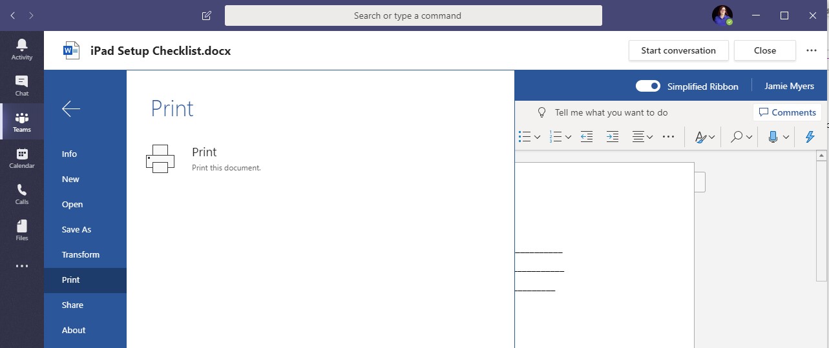Viewport: 829px width, 348px height.
Task: Choose Share in the File menu
Action: 85,305
